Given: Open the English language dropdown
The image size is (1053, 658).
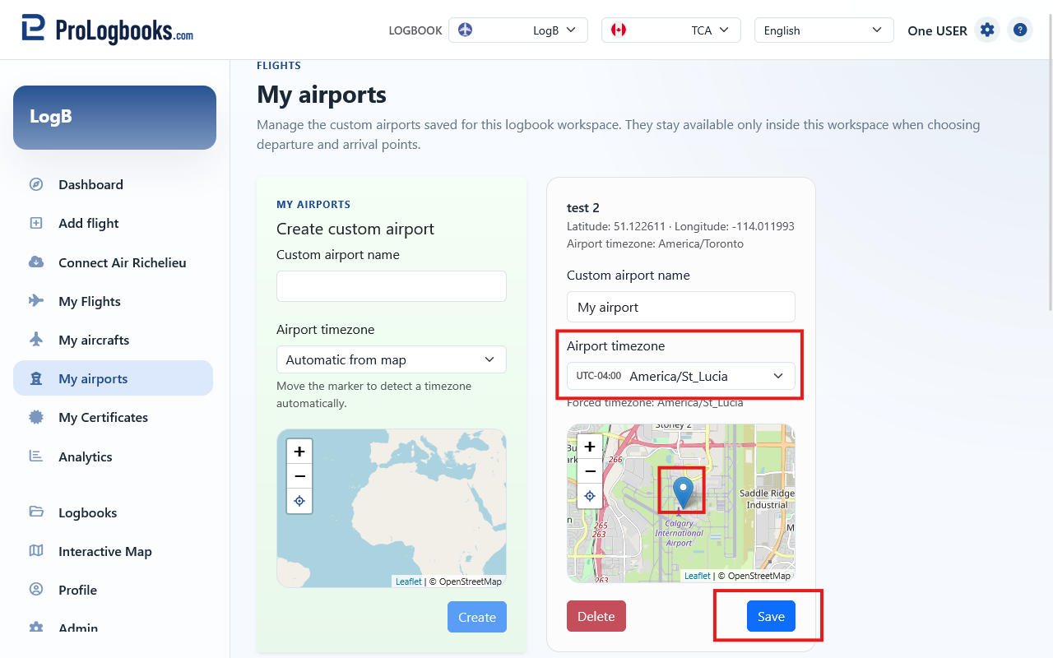Looking at the screenshot, I should 824,30.
